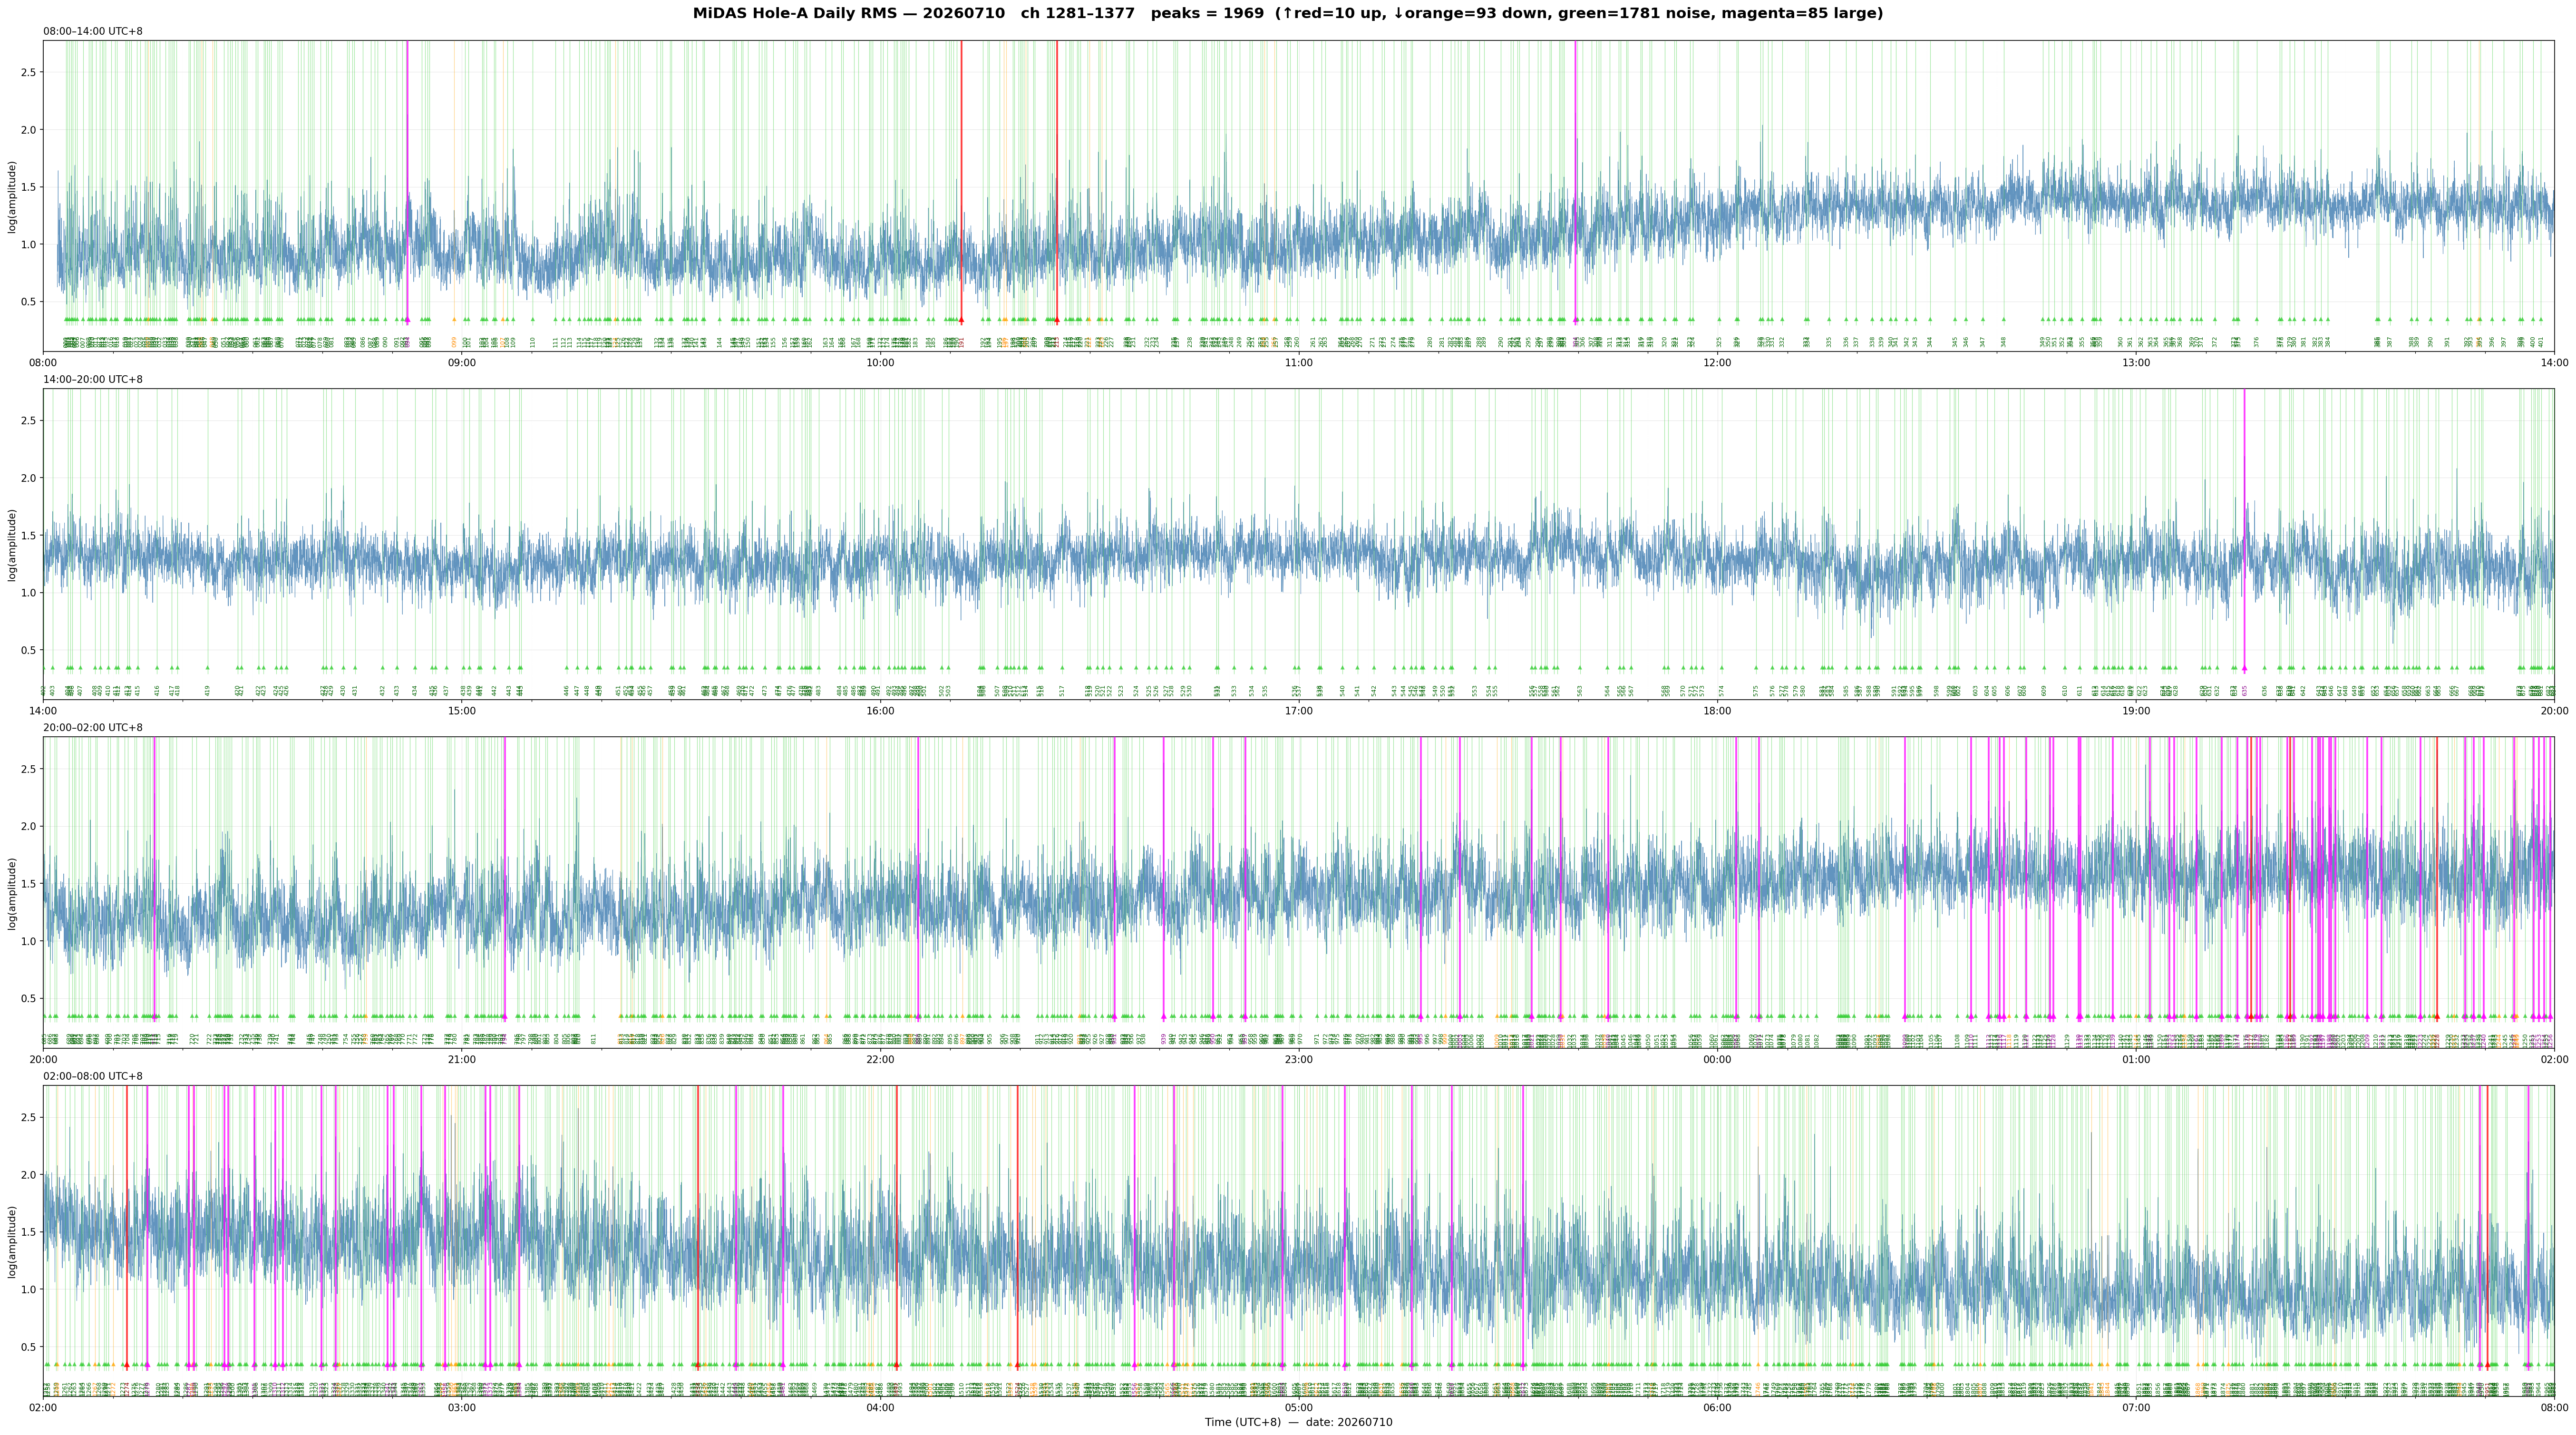2576x1435 pixels.
Task: Click the "10:00" time tick label
Action: 880,362
